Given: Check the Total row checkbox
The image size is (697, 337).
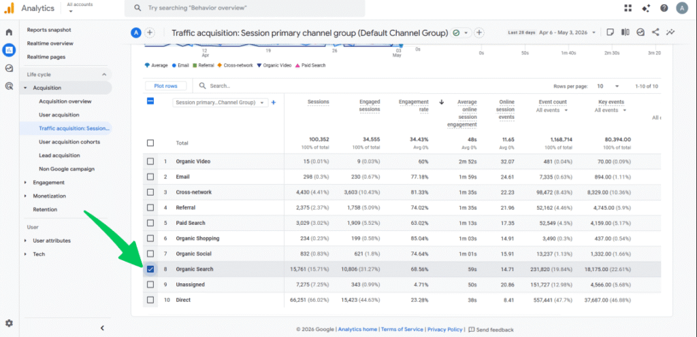Looking at the screenshot, I should pos(150,143).
